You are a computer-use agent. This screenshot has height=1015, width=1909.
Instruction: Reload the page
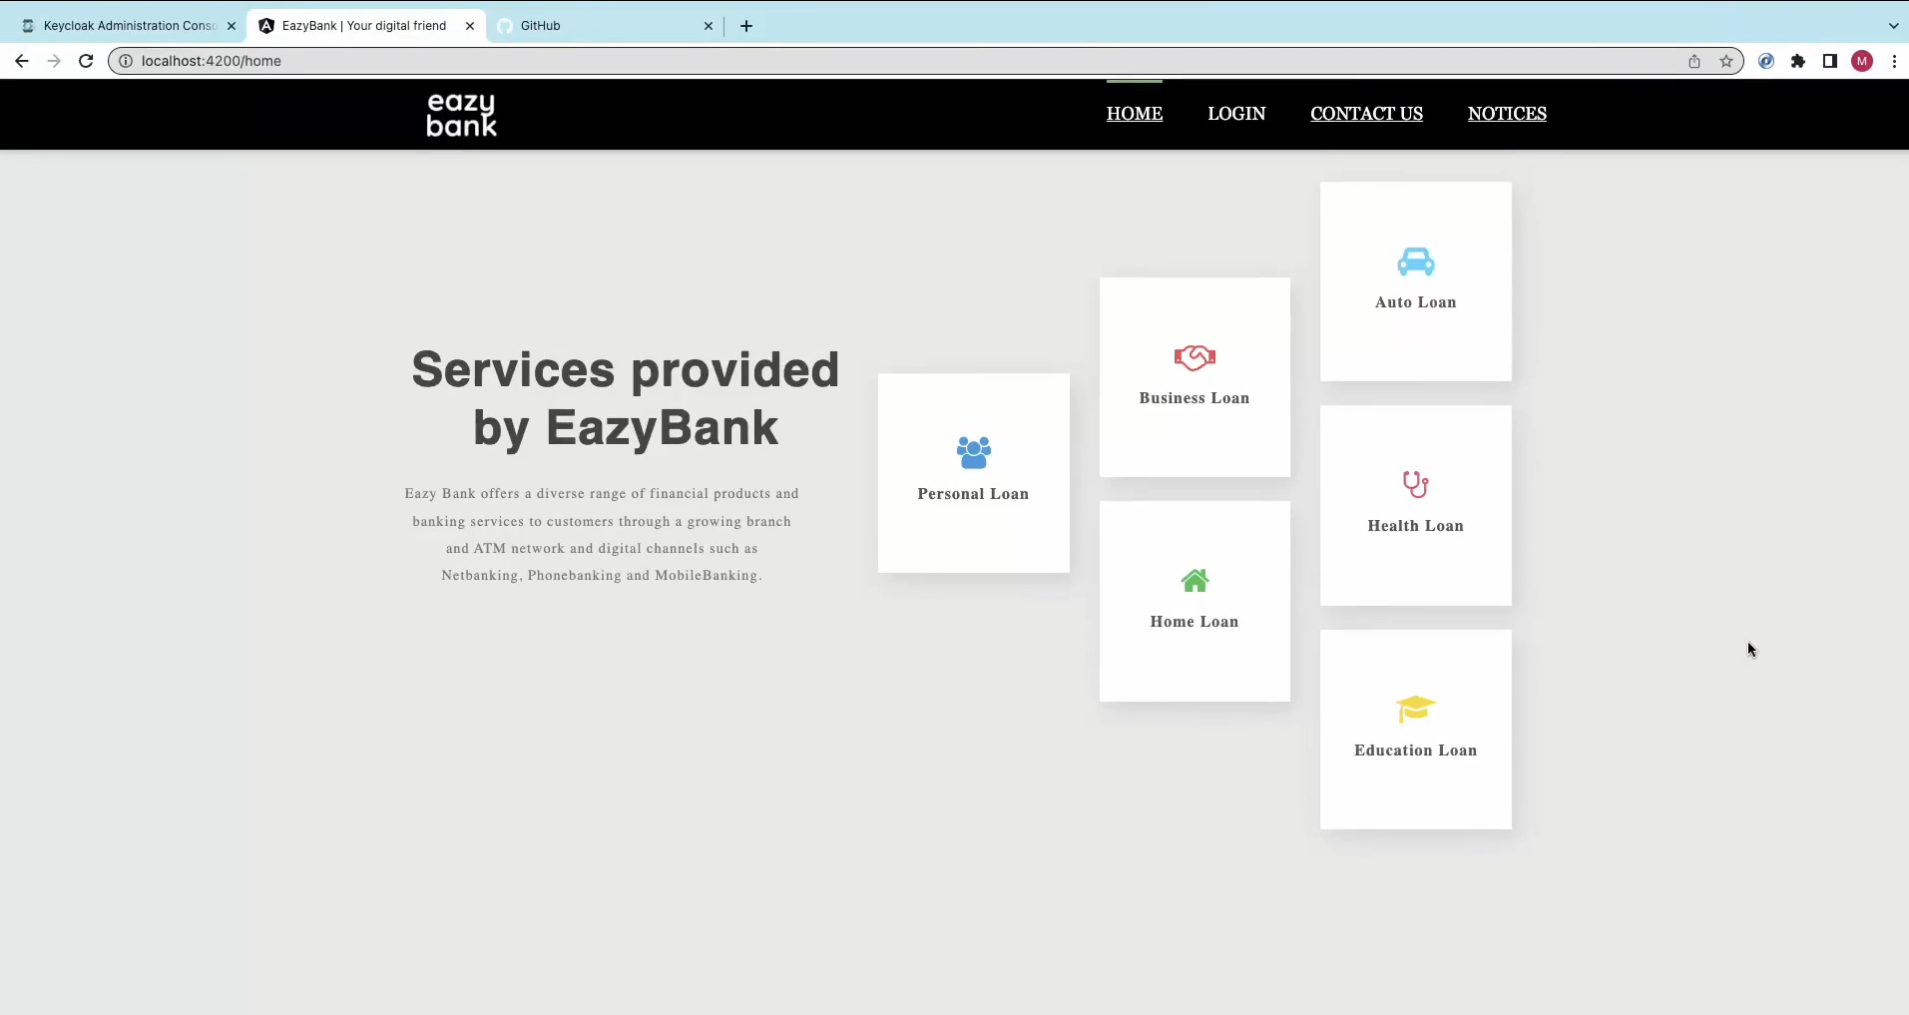pos(86,61)
